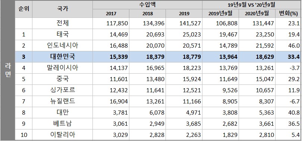Select the 뉴질랜드 country cell
Viewport: 302px width, 141px height.
pyautogui.click(x=63, y=101)
